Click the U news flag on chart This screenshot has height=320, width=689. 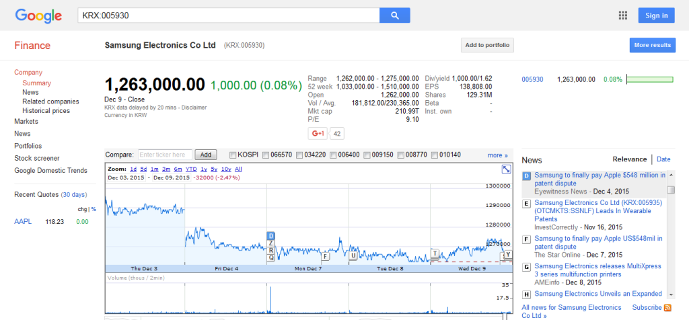pos(353,255)
